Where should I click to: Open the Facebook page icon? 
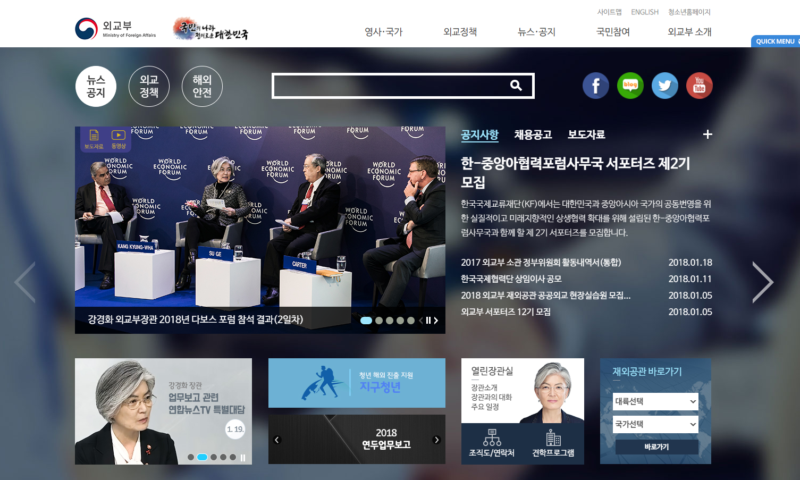[x=595, y=86]
